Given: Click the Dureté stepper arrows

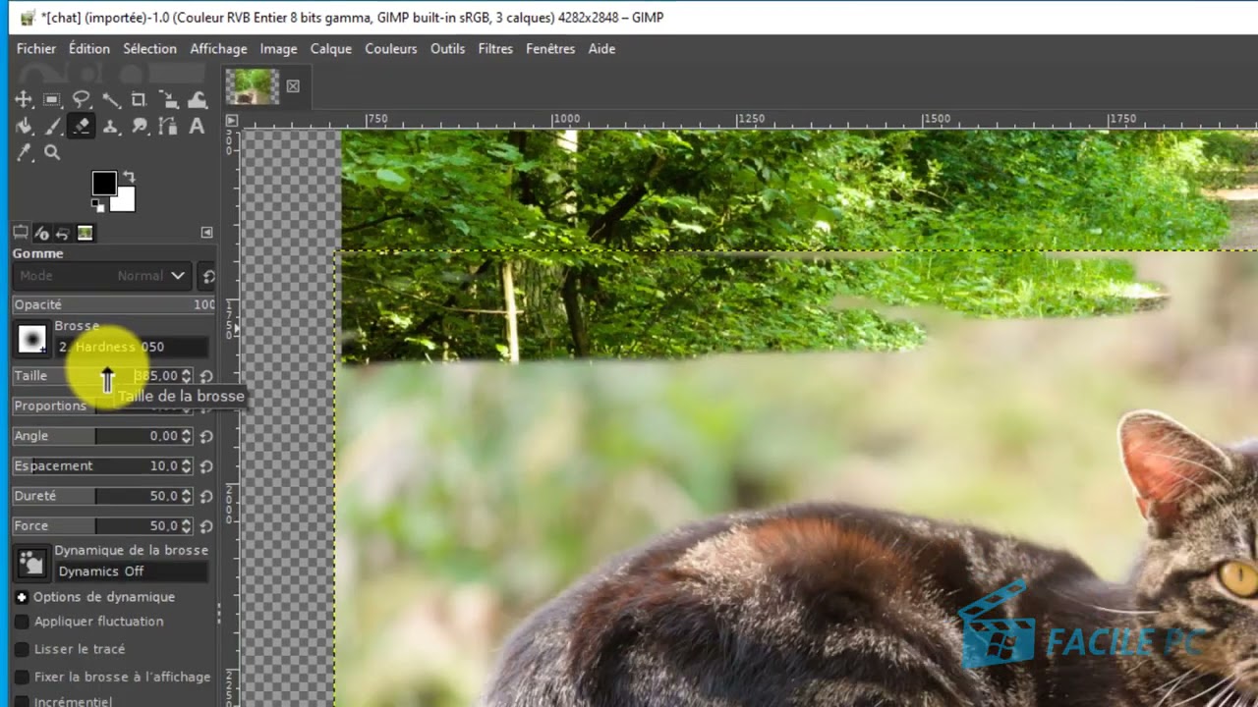Looking at the screenshot, I should pos(187,496).
